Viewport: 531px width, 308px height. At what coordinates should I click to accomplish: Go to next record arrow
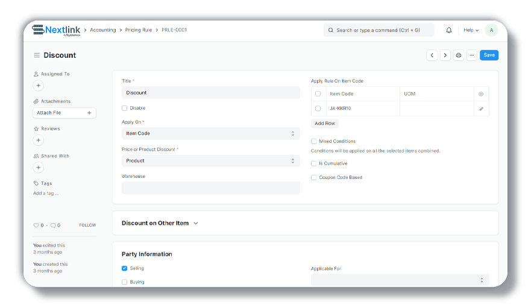pos(445,55)
